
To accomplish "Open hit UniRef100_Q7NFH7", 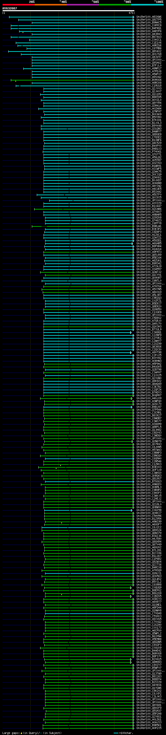I will tap(149, 112).
